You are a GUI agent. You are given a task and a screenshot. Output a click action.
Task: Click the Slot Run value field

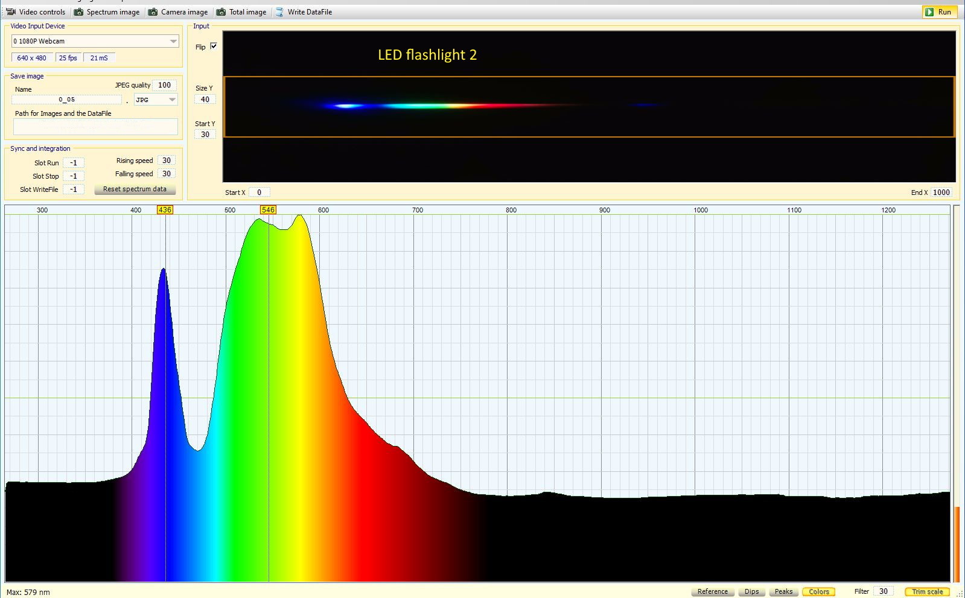tap(74, 163)
